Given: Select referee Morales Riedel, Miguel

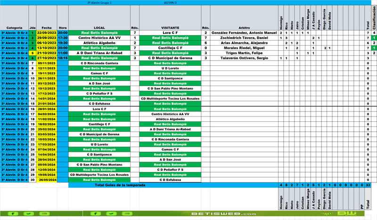Looking at the screenshot, I should click(244, 48).
